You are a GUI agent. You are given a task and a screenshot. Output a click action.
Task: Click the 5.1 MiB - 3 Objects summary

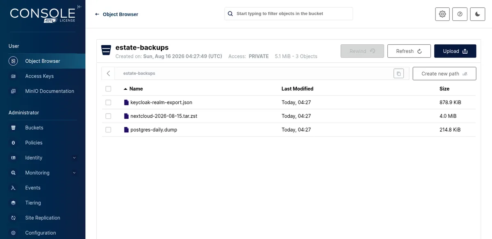coord(296,56)
